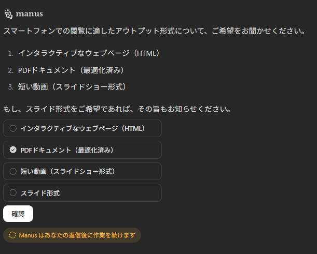Toggle the checked PDFドキュメント radio circle
Viewport: 317px width, 254px height.
coord(13,150)
